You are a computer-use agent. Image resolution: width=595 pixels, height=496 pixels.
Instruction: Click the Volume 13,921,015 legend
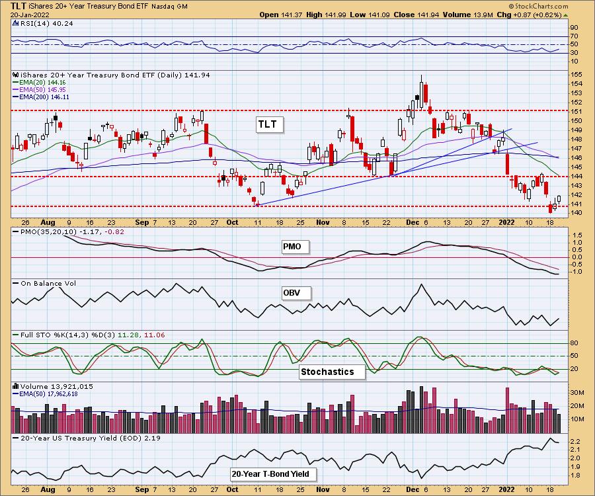[x=57, y=387]
